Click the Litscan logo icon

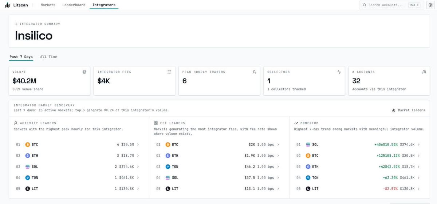coord(7,5)
